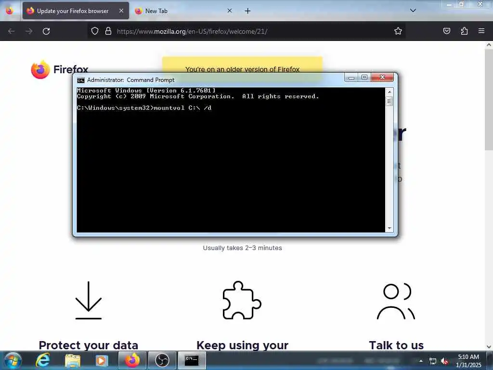Open muted volume tray icon
The width and height of the screenshot is (493, 370).
click(444, 361)
